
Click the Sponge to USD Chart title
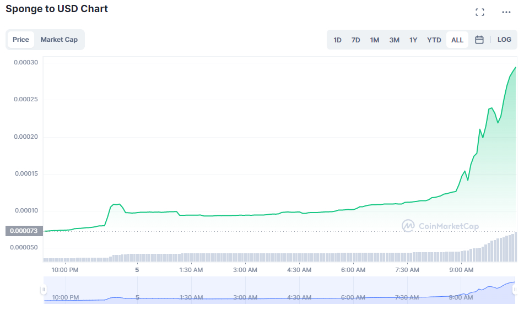pos(57,9)
